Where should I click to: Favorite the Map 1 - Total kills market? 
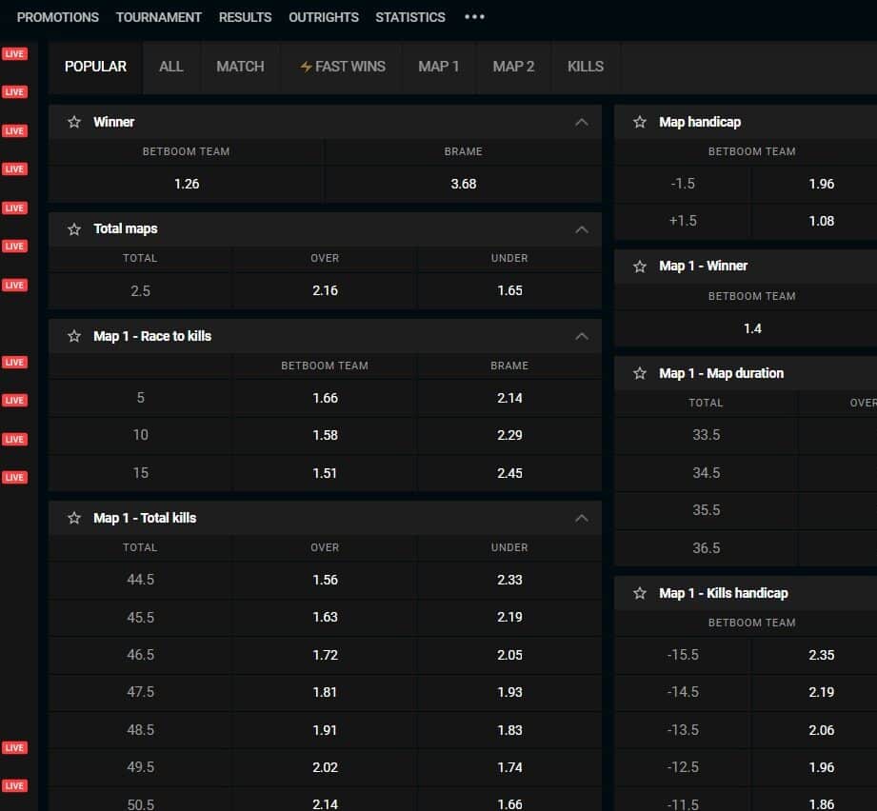coord(74,518)
